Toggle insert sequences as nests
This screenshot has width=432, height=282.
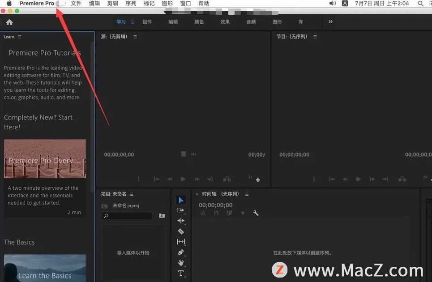(203, 213)
